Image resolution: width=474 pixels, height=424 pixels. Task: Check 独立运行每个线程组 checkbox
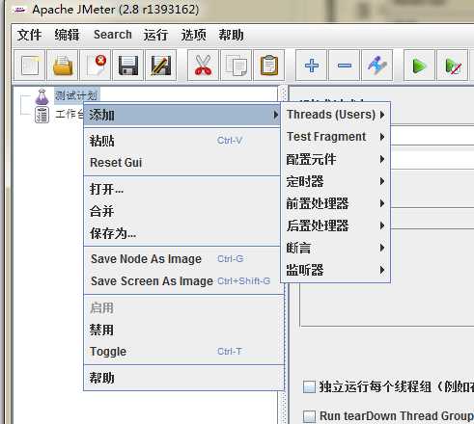[x=309, y=386]
